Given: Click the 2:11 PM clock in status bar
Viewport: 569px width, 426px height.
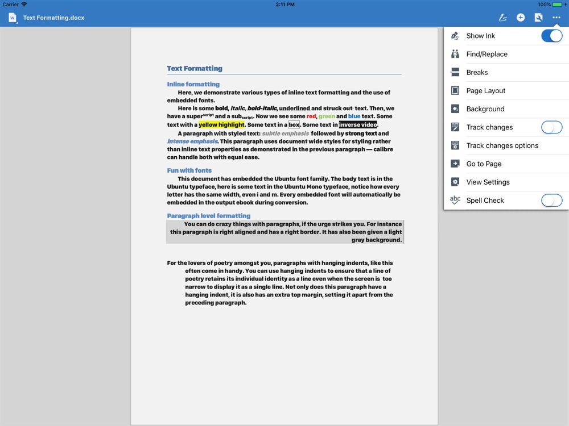Looking at the screenshot, I should pos(285,5).
